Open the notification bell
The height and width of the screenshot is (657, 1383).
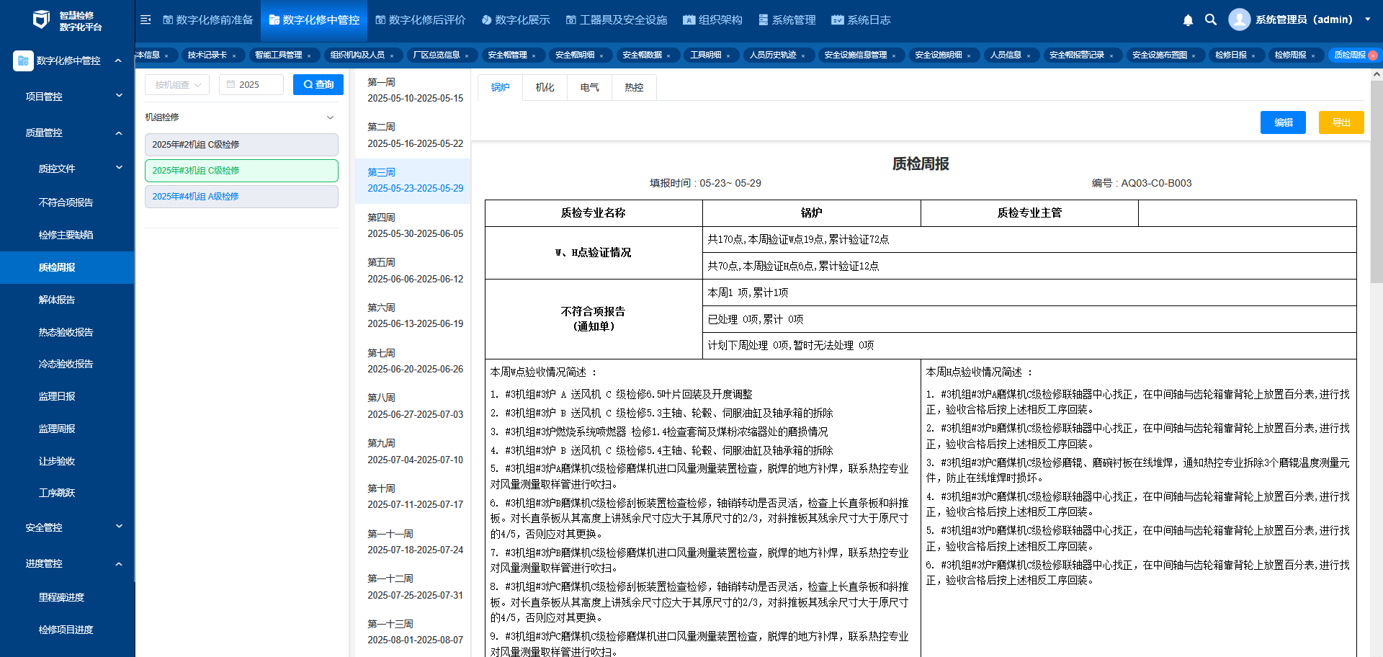[1188, 20]
